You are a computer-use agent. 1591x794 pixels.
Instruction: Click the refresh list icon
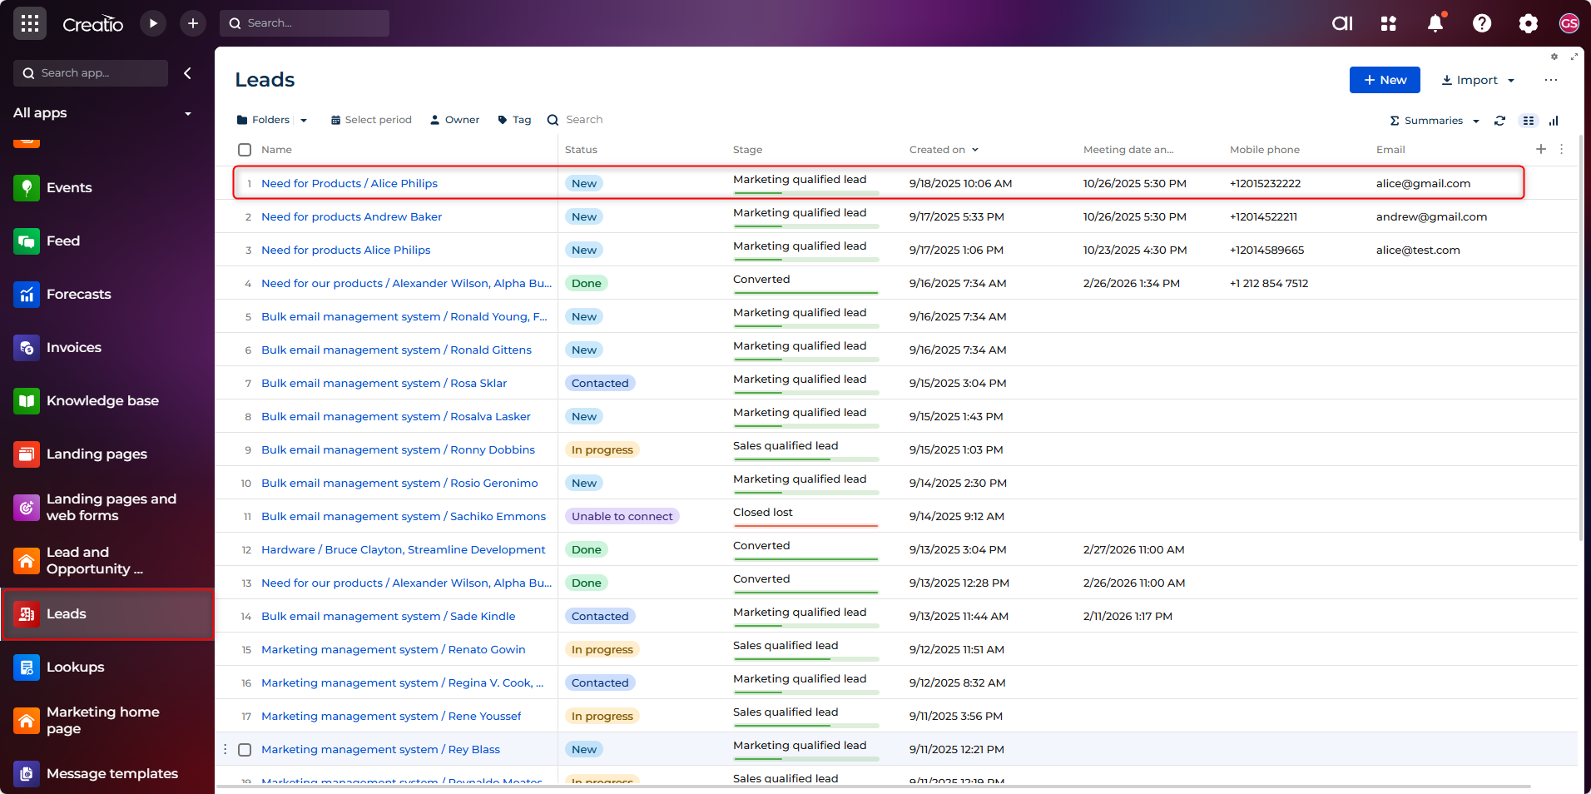click(1499, 121)
